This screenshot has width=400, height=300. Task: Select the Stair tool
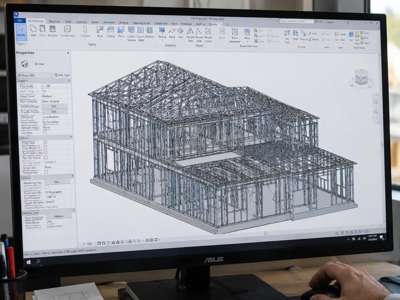[x=180, y=33]
